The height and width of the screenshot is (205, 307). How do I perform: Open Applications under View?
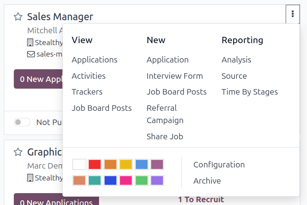tap(94, 60)
